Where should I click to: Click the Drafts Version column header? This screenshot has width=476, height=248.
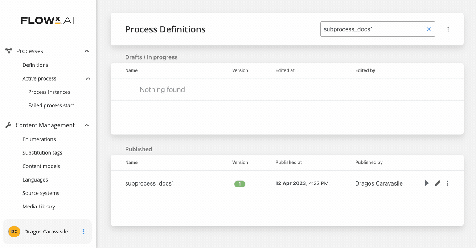(x=240, y=70)
